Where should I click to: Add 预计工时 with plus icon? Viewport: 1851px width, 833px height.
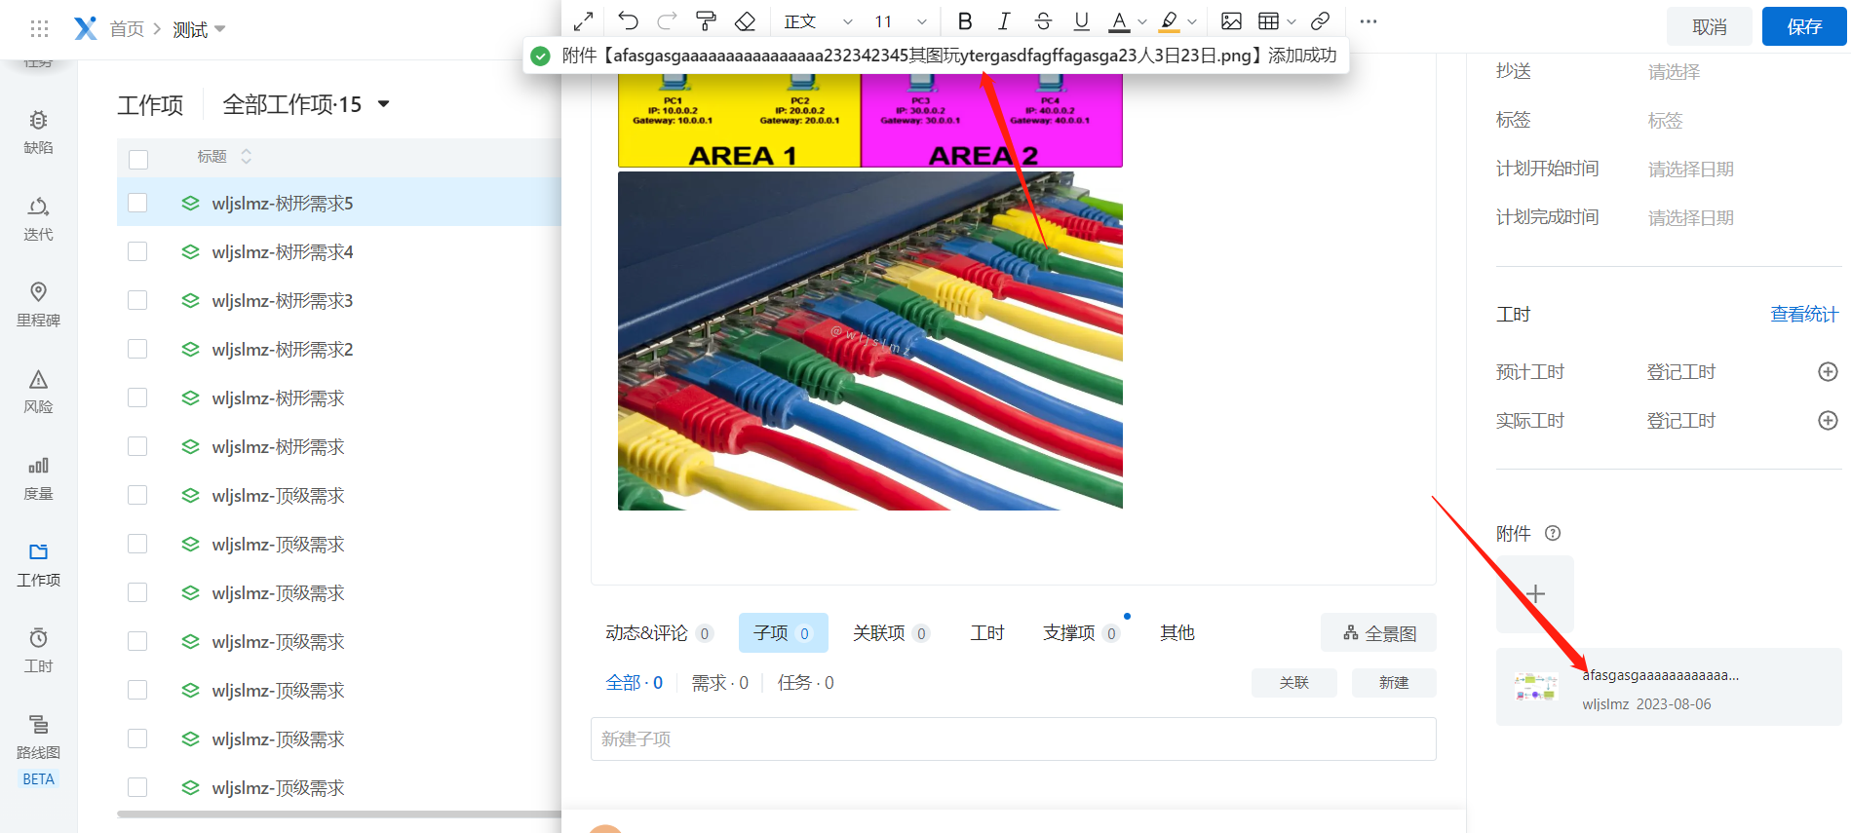(x=1828, y=371)
